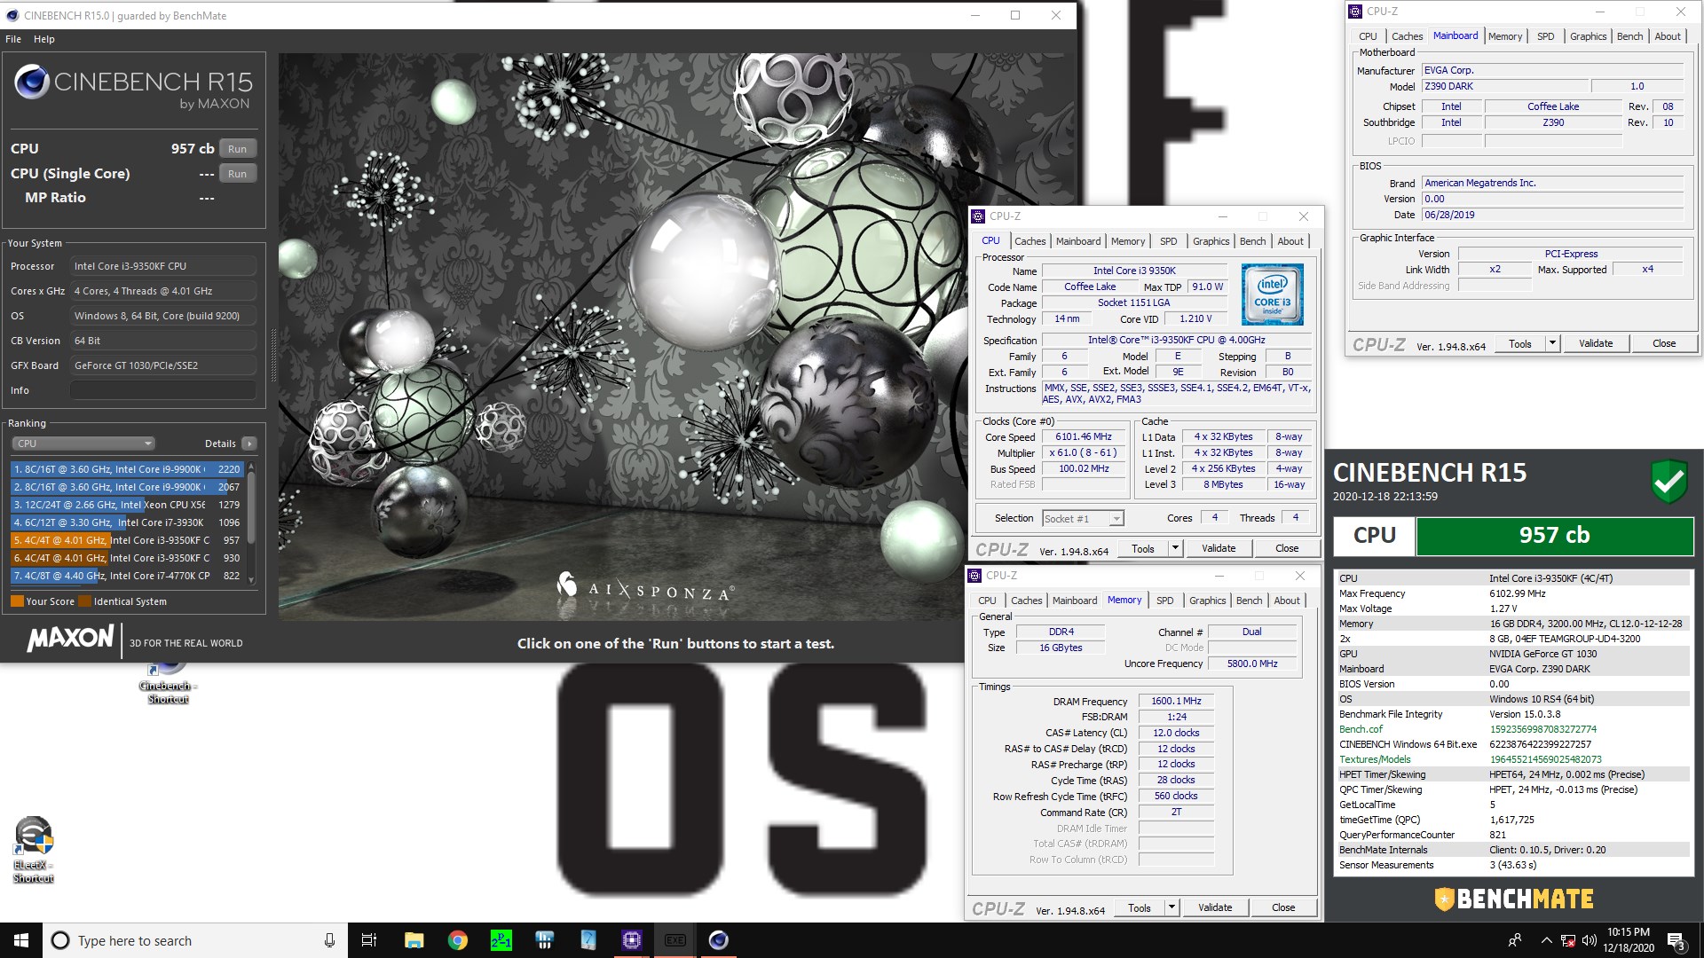
Task: Click the Identical System color swatch
Action: (85, 601)
